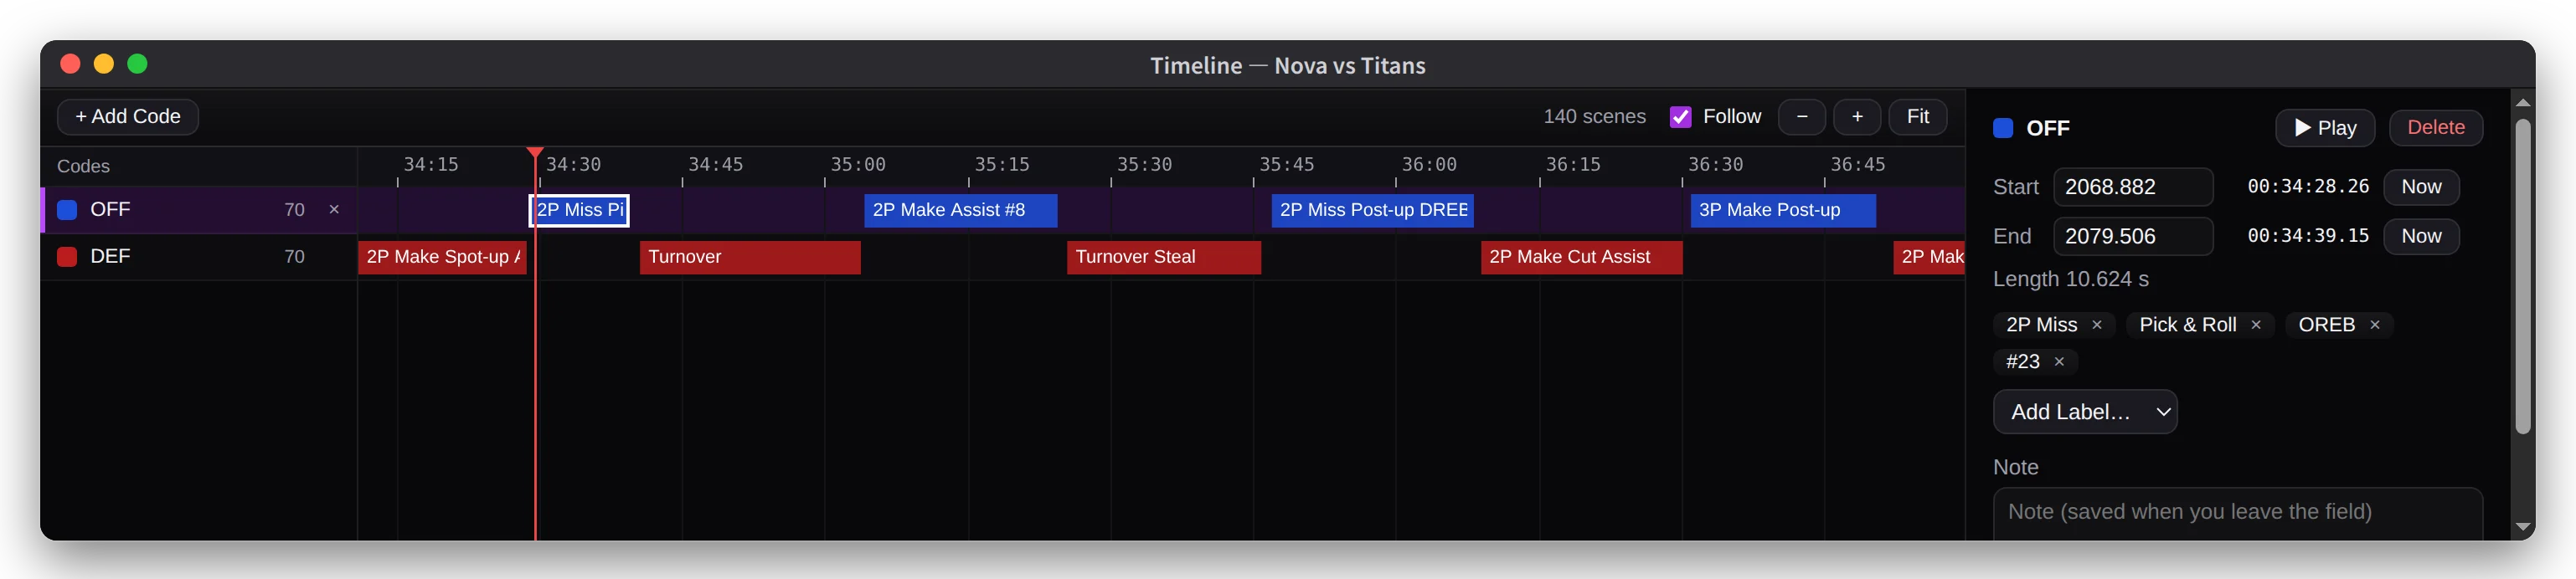Click the Start time input field
This screenshot has height=579, width=2576.
(x=2133, y=187)
